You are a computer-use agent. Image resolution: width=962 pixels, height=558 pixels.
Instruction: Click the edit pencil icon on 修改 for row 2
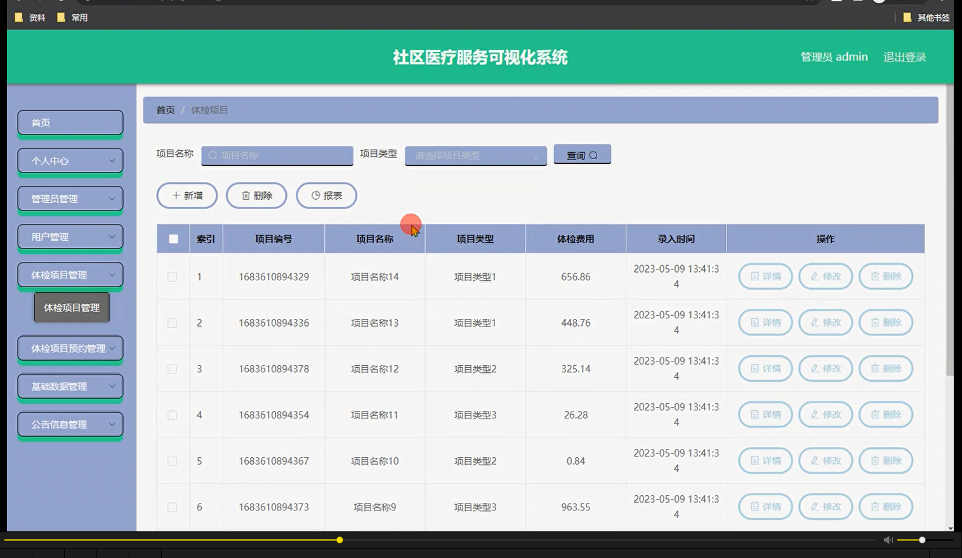[815, 322]
